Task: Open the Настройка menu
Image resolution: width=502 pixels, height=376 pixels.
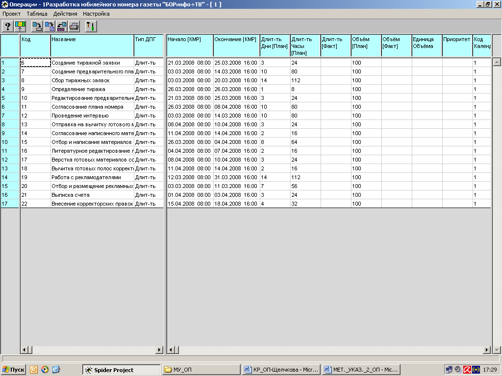Action: (x=96, y=14)
